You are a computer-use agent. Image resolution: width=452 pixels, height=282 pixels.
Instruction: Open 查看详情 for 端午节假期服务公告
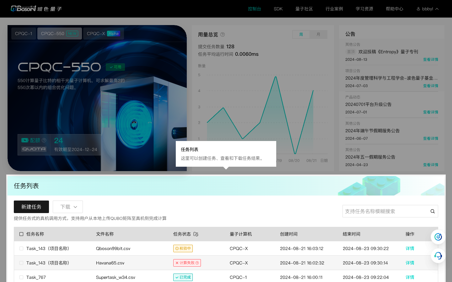(431, 138)
